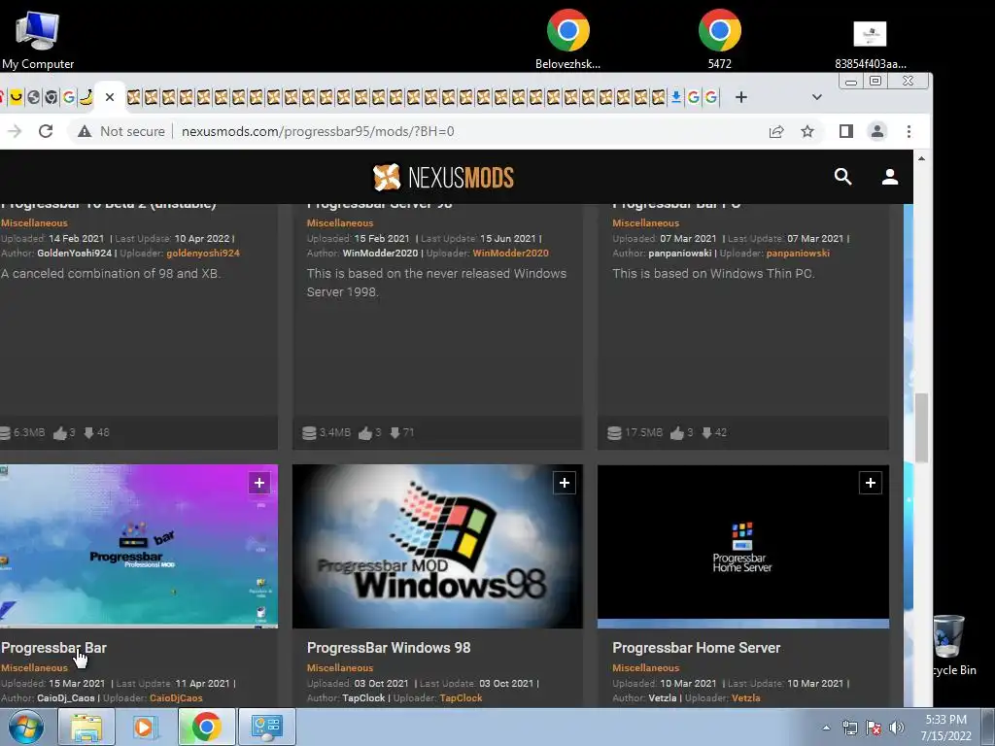Open uploader panpaniowski profile
This screenshot has height=746, width=995.
(798, 254)
